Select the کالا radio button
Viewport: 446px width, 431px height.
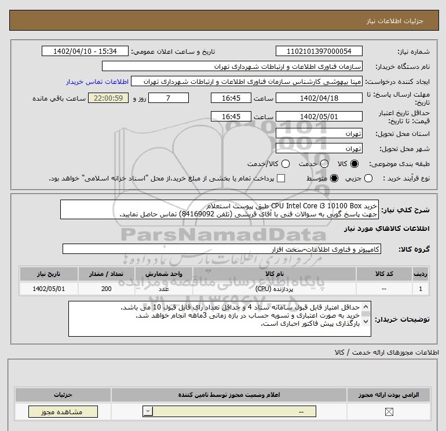tap(354, 164)
